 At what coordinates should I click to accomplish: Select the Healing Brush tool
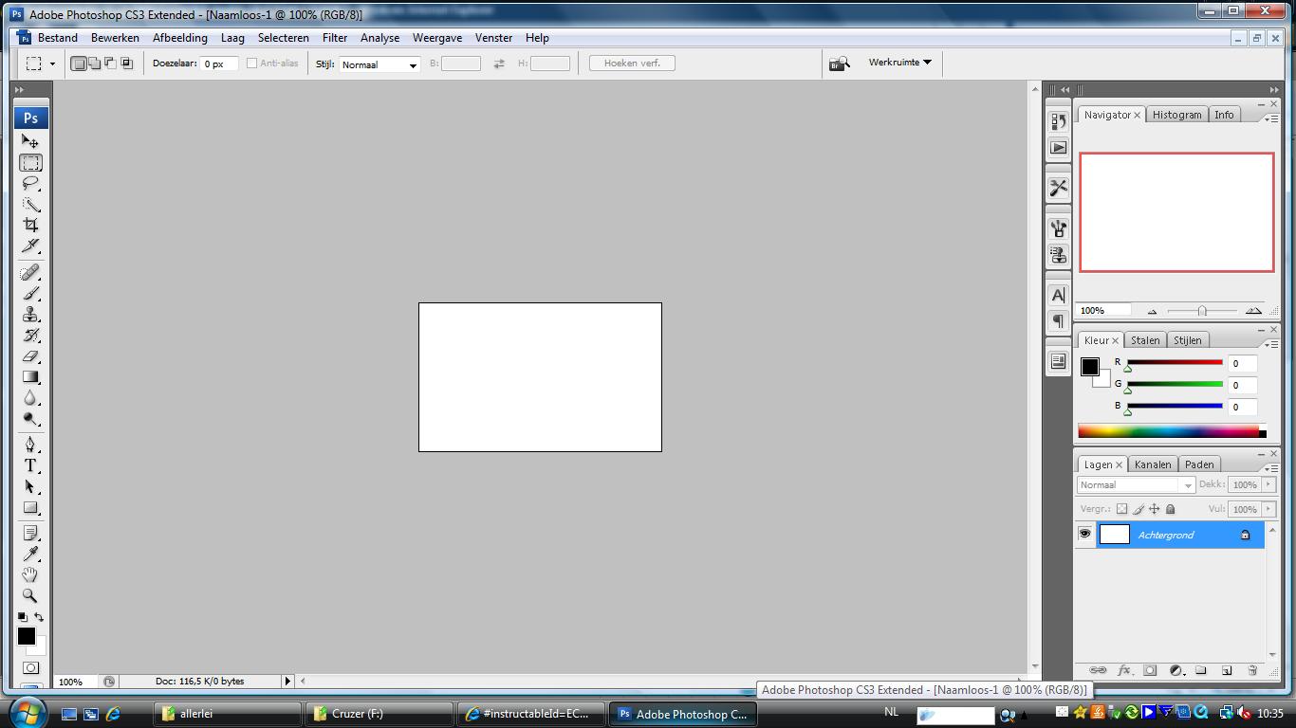pos(30,273)
